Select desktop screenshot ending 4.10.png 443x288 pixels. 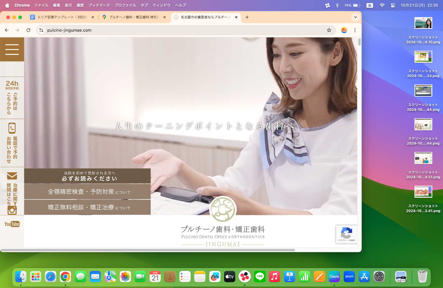click(x=423, y=31)
